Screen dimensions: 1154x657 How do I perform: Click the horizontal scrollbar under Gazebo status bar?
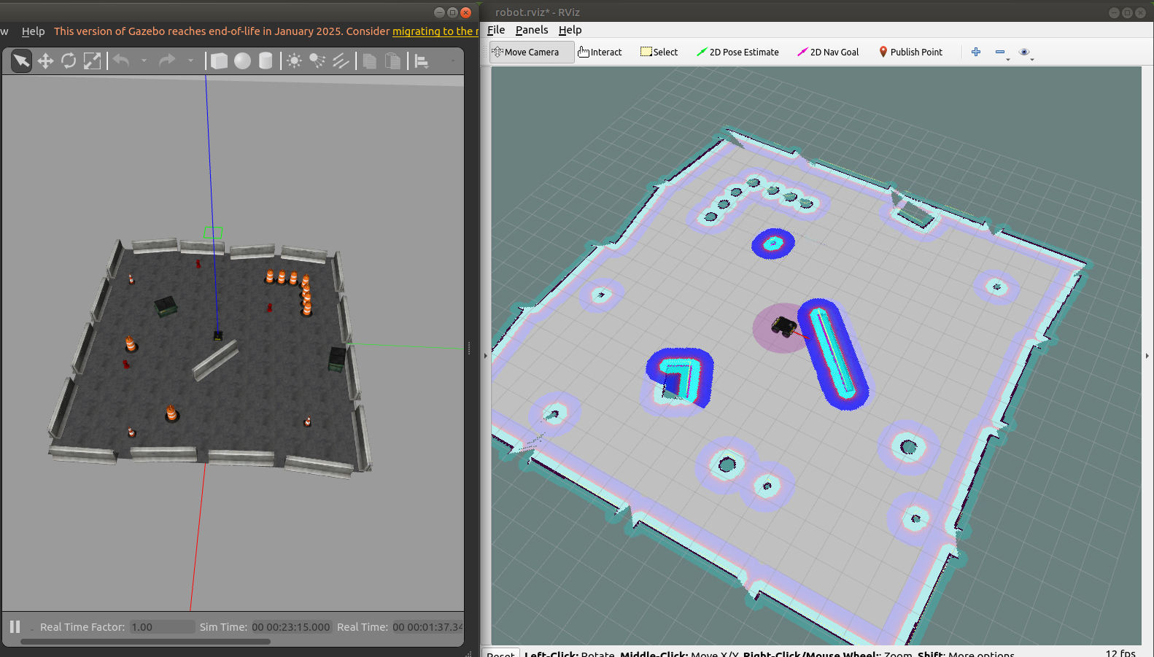[145, 642]
